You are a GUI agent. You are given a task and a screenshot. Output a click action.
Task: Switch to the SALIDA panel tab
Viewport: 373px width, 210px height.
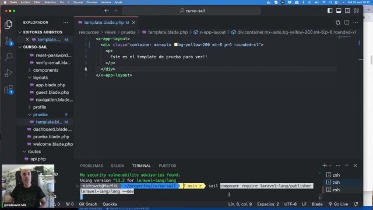(118, 166)
